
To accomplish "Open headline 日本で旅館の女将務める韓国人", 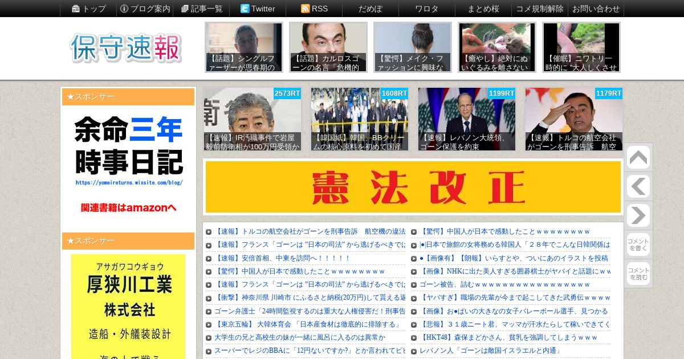I will coord(515,244).
